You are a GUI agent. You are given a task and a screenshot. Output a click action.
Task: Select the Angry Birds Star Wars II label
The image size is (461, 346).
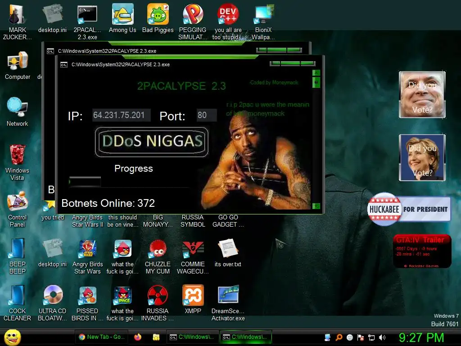[x=87, y=221]
